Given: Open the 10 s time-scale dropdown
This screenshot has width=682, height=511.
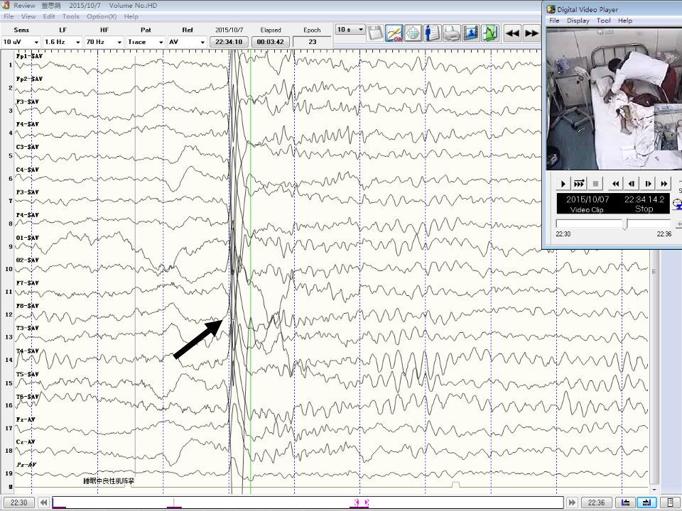Looking at the screenshot, I should point(350,30).
